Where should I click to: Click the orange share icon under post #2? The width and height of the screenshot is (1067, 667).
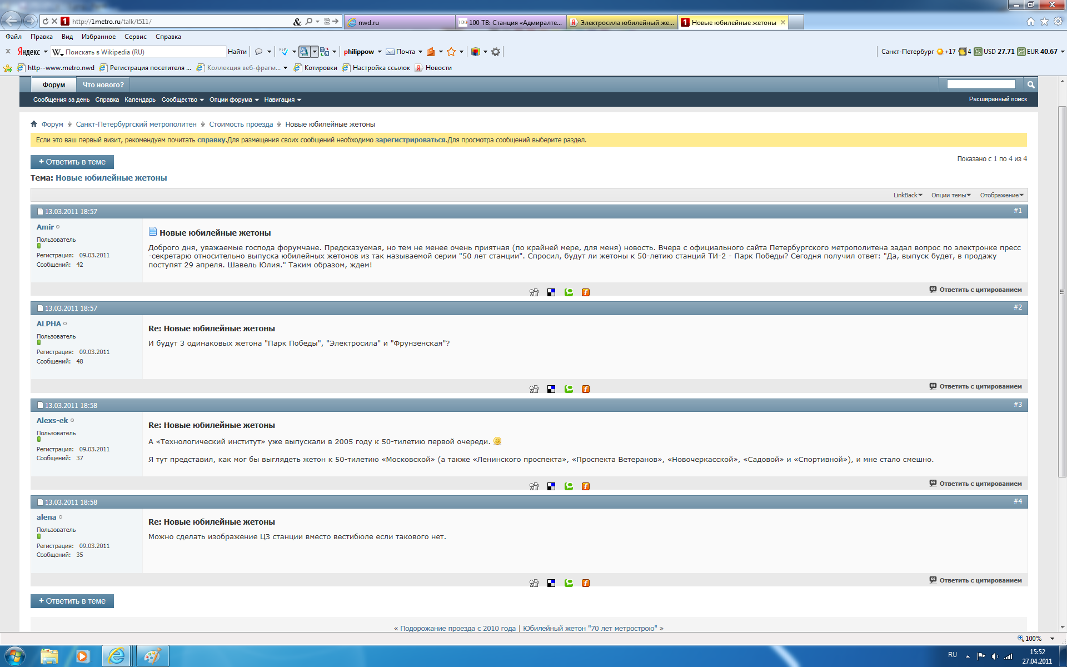586,389
